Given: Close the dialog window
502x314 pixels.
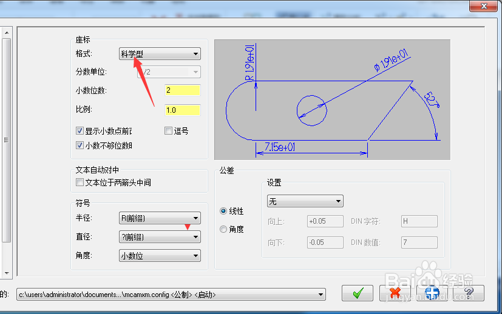Looking at the screenshot, I should tap(483, 5).
